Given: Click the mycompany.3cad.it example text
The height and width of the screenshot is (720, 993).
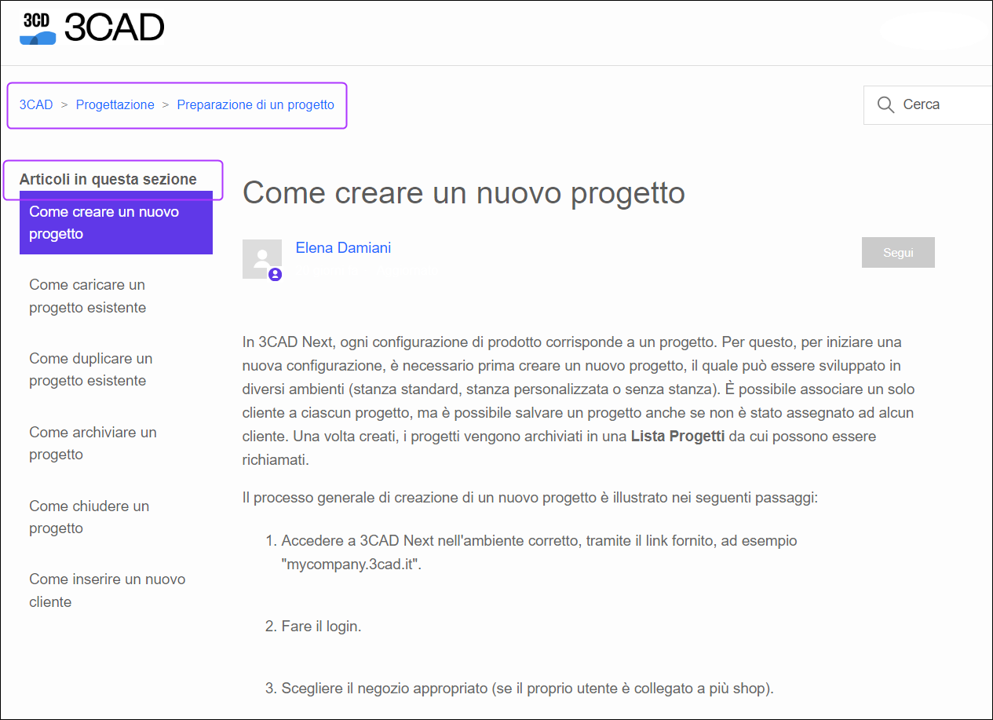Looking at the screenshot, I should click(x=352, y=564).
